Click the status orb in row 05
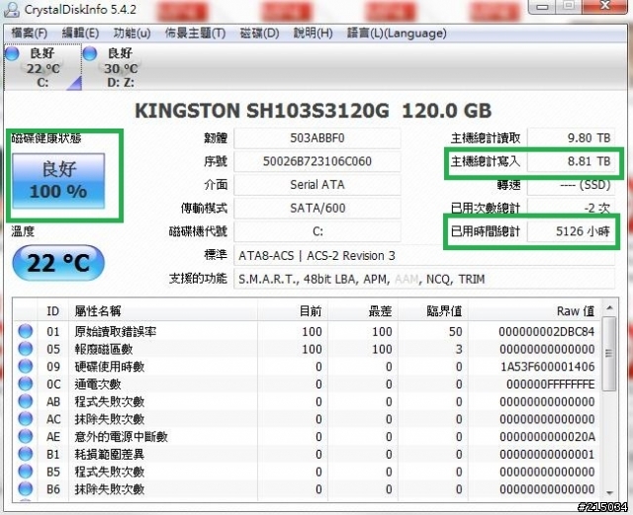633x515 pixels. click(x=26, y=349)
